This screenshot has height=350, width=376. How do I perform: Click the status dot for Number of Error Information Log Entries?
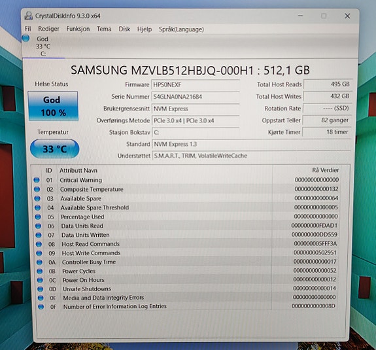coord(41,307)
